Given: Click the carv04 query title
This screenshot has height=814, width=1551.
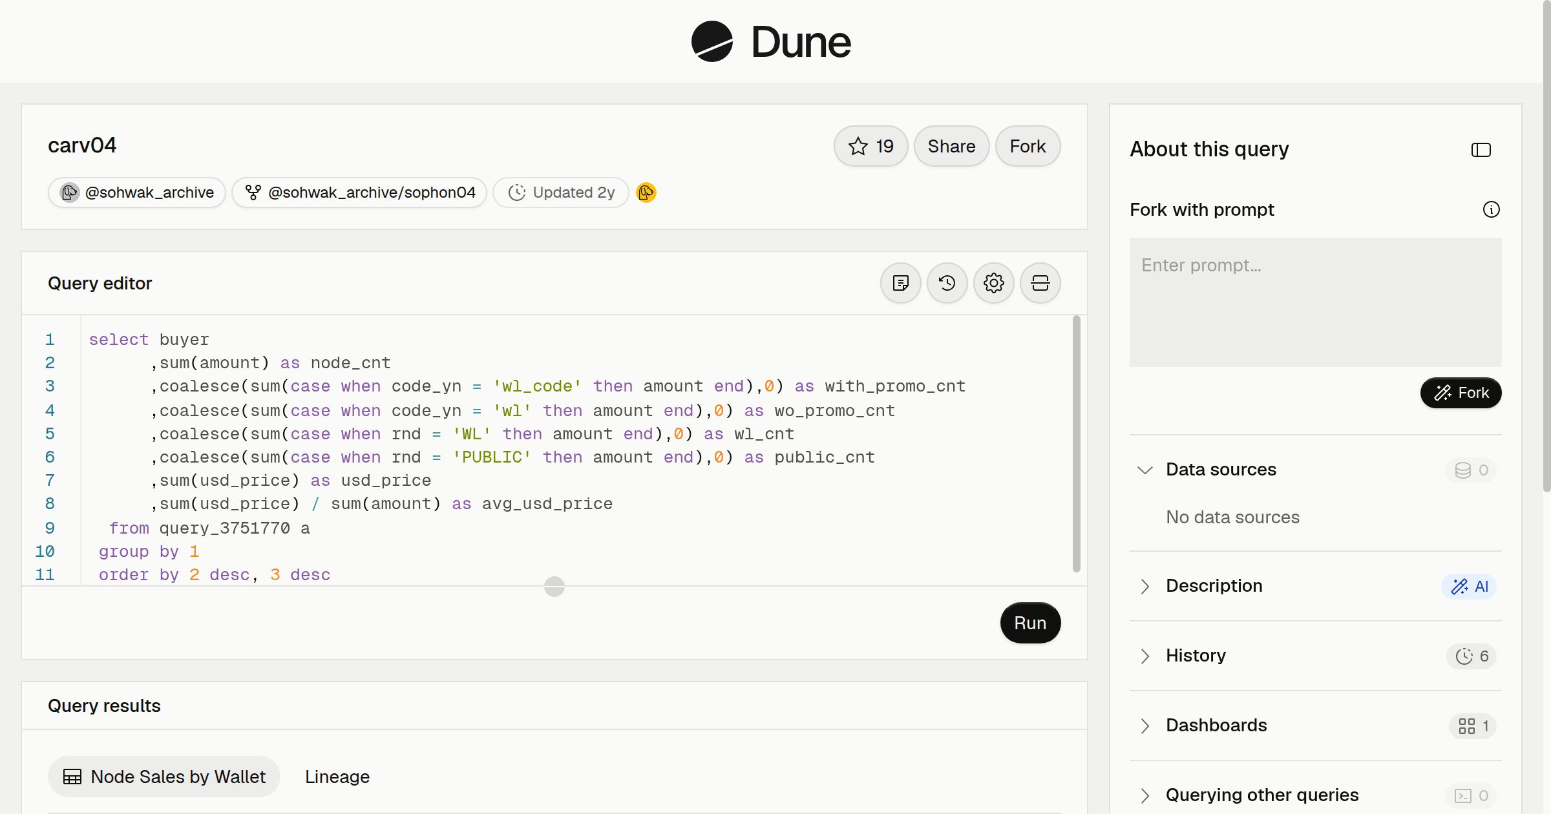Looking at the screenshot, I should click(82, 145).
